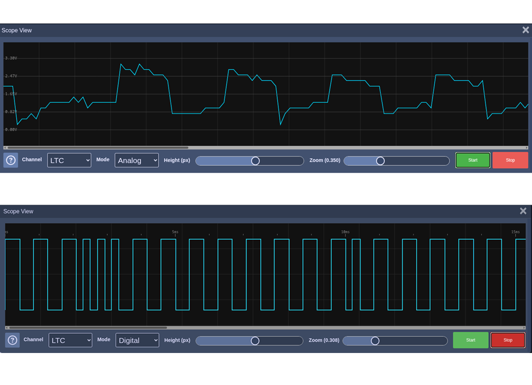The image size is (532, 385).
Task: Expand the Mode dropdown showing Analog
Action: coord(137,161)
